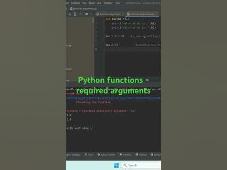
Task: Open the Refactor menu
Action: pos(75,3)
